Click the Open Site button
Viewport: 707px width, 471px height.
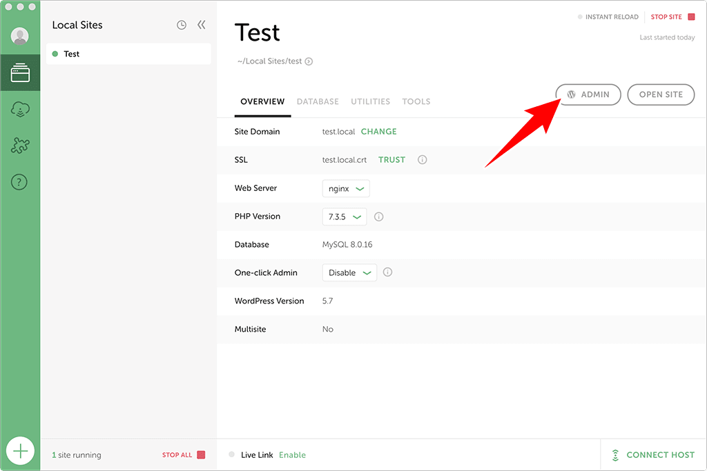(661, 94)
